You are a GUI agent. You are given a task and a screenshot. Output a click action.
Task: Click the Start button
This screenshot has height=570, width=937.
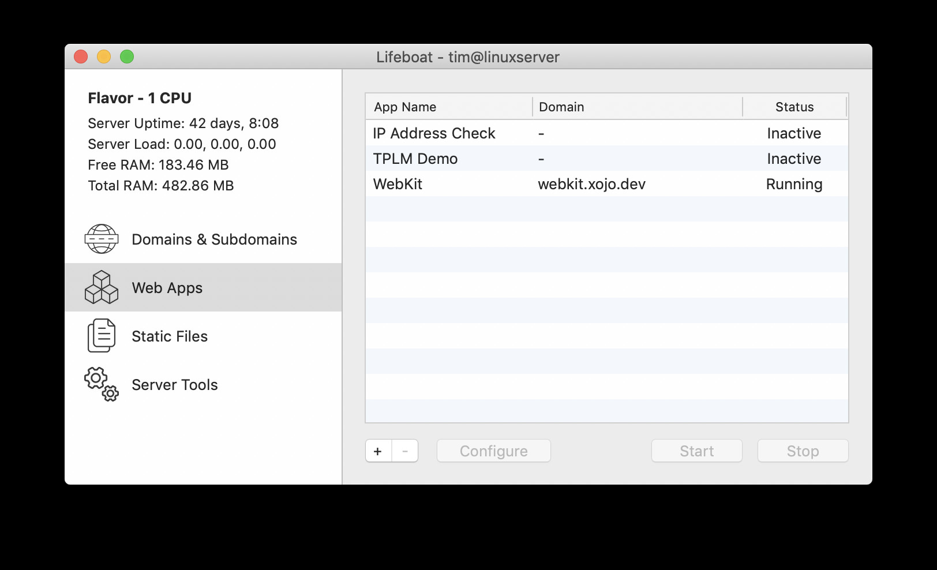tap(697, 451)
